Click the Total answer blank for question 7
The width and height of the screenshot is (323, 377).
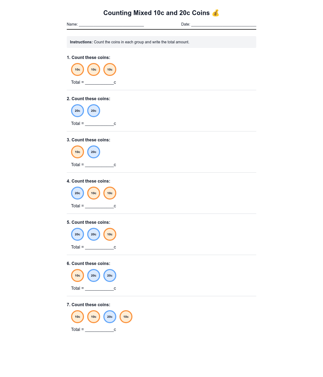[99, 329]
